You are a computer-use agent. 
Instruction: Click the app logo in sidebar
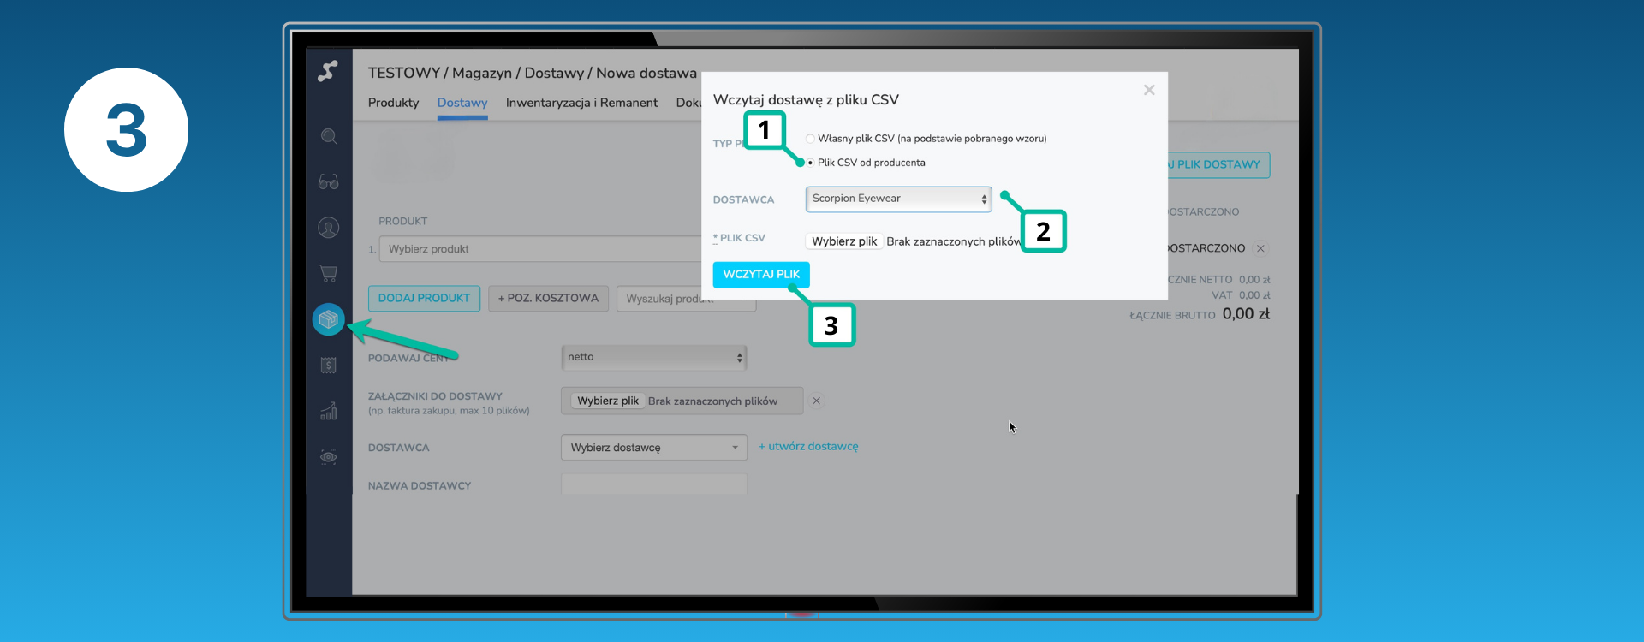328,71
